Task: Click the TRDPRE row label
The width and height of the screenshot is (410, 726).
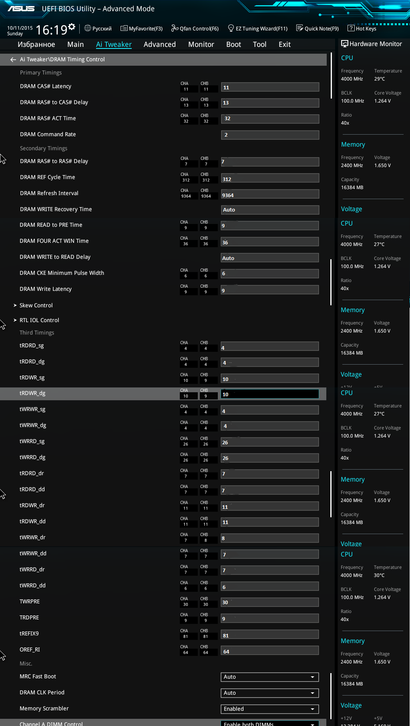Action: click(29, 617)
